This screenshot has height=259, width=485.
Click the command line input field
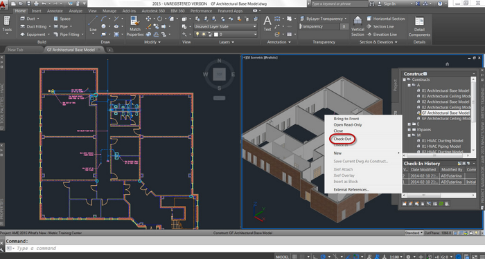[245, 248]
